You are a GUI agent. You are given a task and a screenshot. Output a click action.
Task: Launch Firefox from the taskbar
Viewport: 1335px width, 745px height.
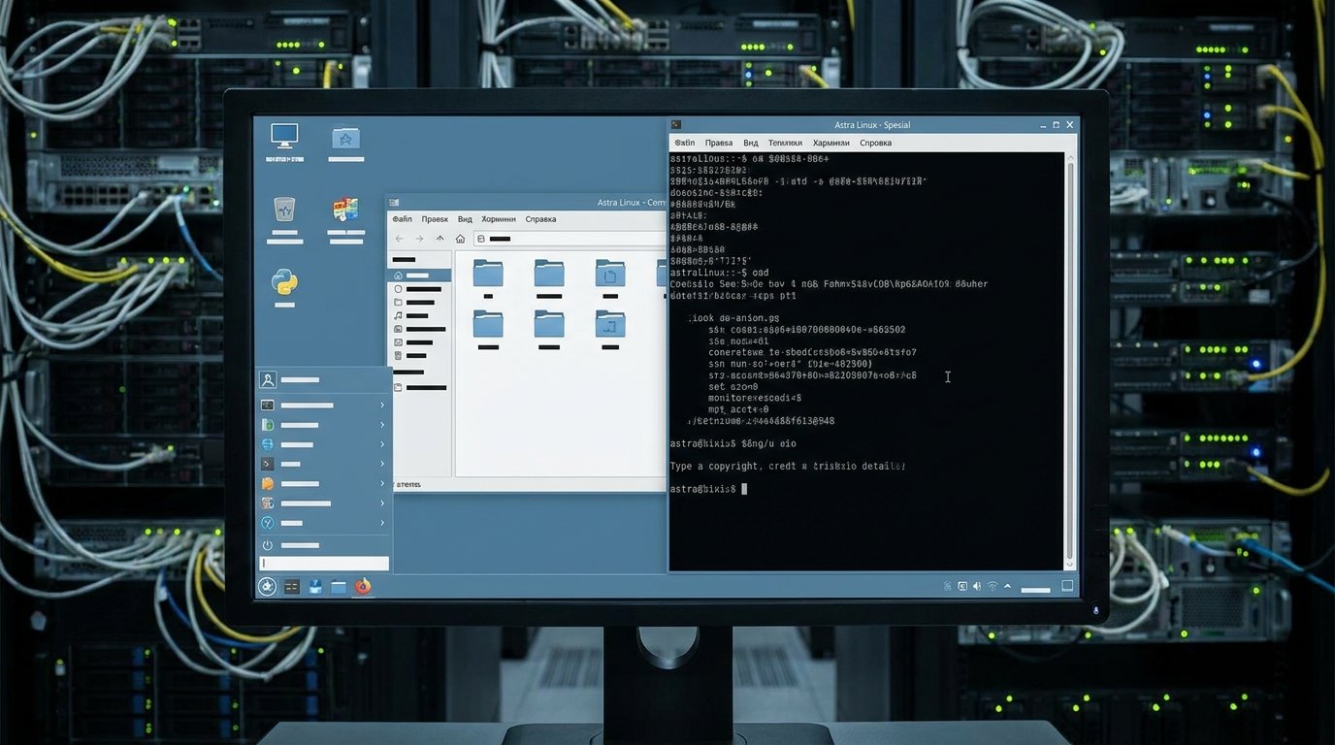363,586
